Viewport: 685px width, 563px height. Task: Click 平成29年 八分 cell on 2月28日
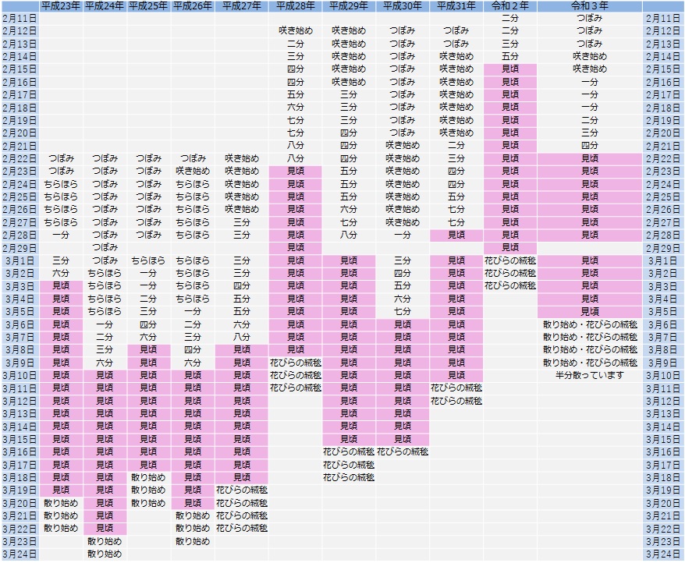348,235
